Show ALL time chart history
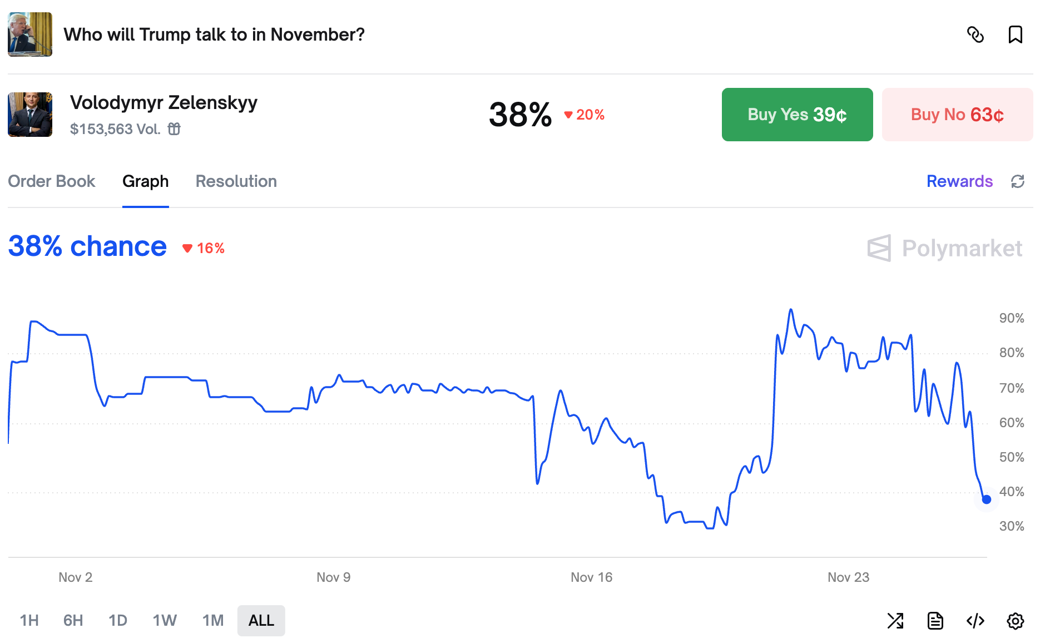This screenshot has height=643, width=1040. click(261, 620)
